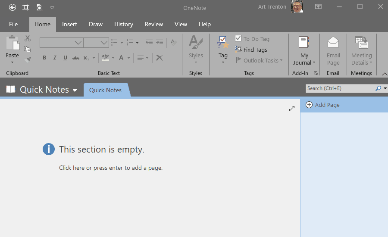Click the notebook book icon
Viewport: 388px width, 237px height.
click(x=11, y=89)
